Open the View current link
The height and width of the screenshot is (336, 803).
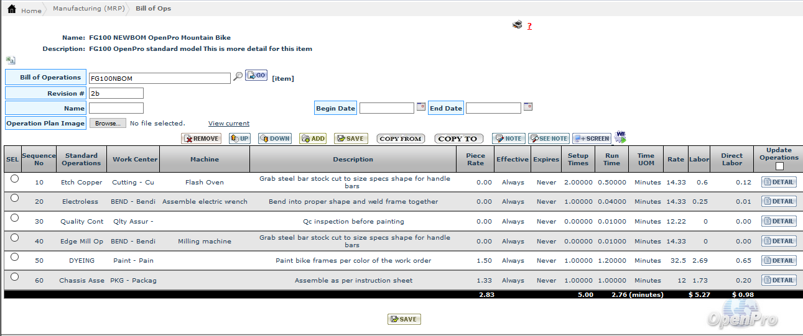pyautogui.click(x=229, y=124)
